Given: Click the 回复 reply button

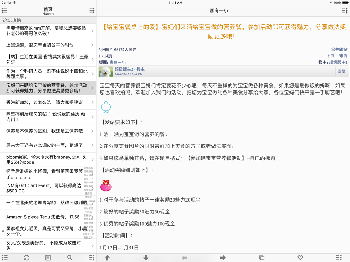Looking at the screenshot, I should (342, 71).
